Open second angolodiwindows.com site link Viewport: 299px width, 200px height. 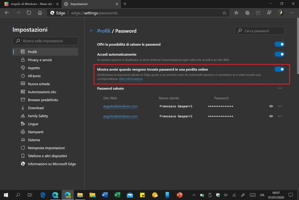pos(120,116)
